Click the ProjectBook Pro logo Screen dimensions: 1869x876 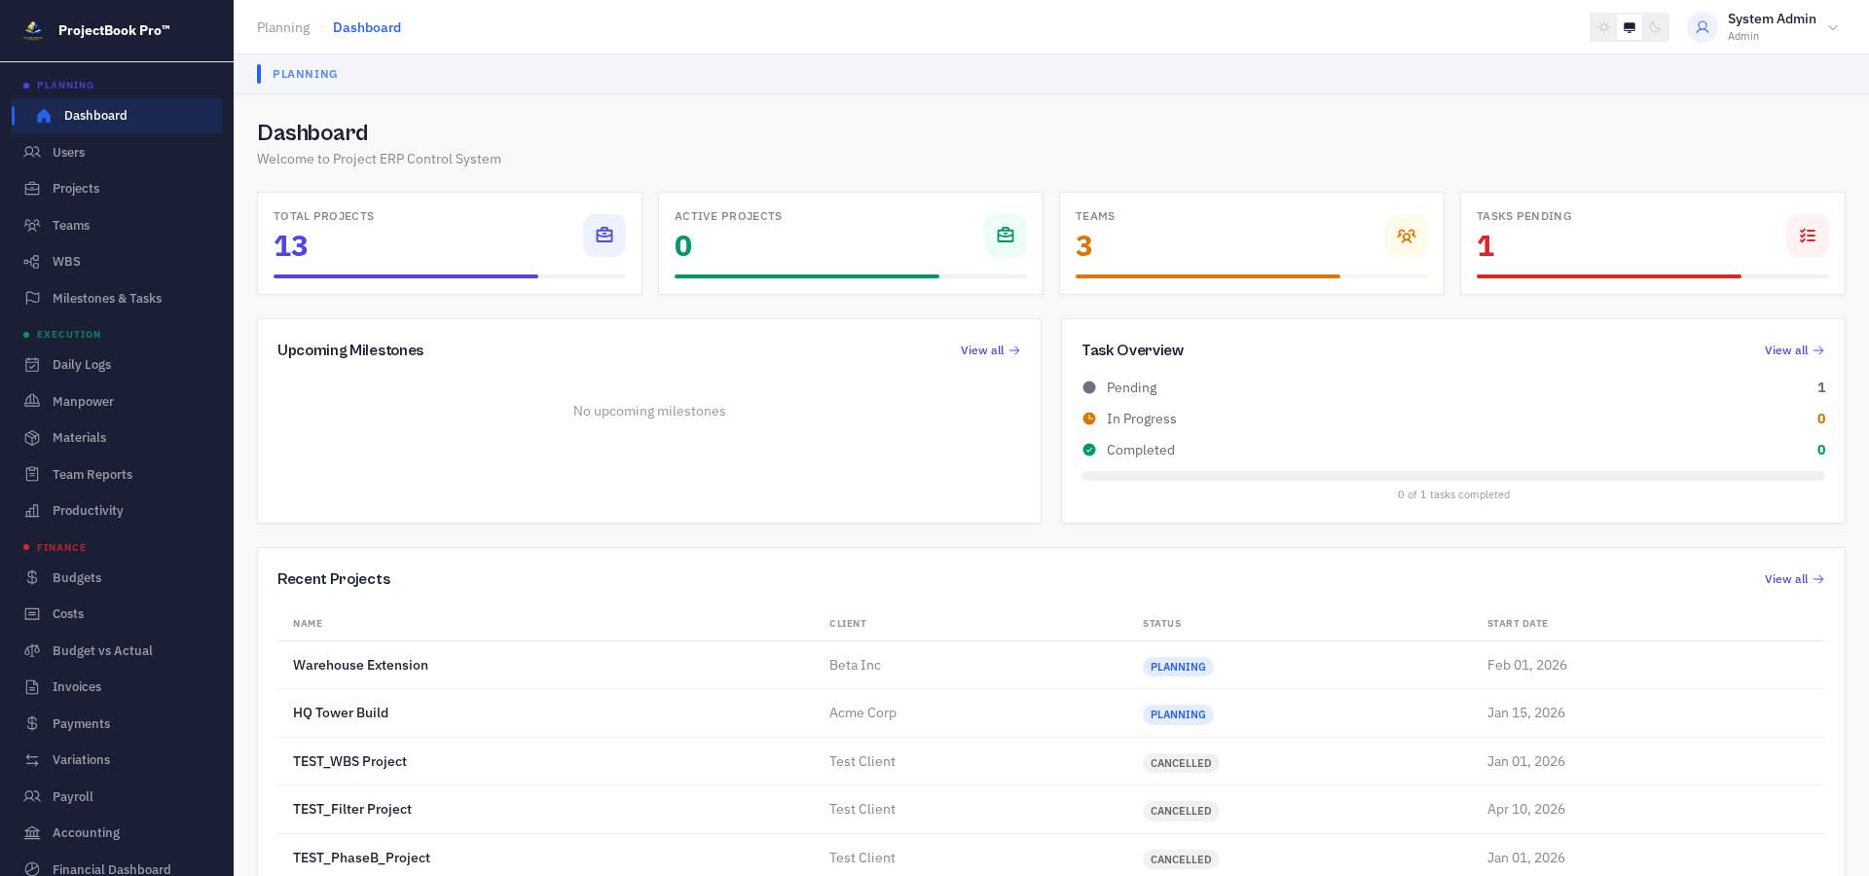33,30
